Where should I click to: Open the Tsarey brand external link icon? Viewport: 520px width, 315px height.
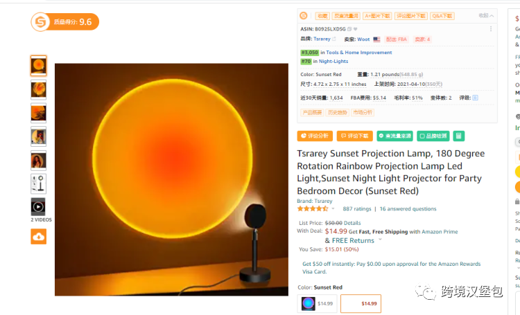tap(334, 39)
